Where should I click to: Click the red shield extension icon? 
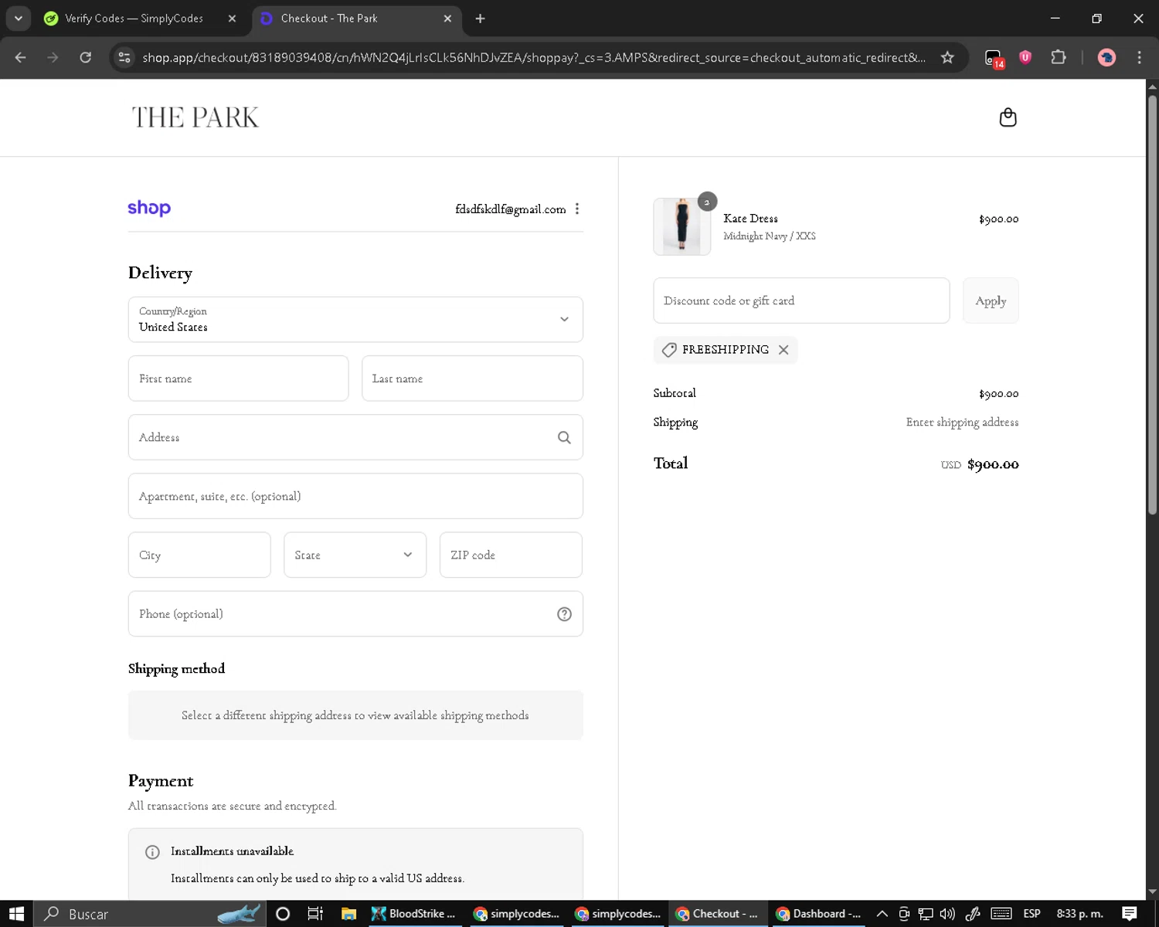(x=1025, y=56)
